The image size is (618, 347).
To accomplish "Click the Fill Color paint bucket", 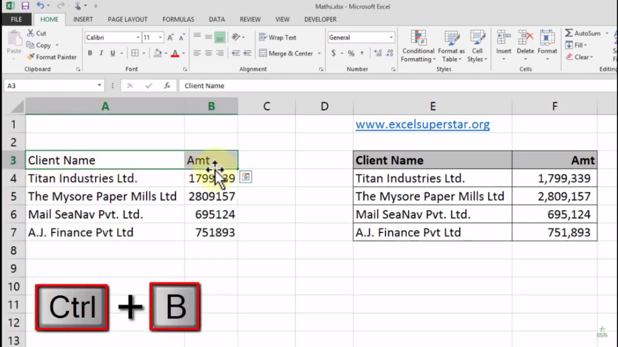I will click(x=158, y=53).
